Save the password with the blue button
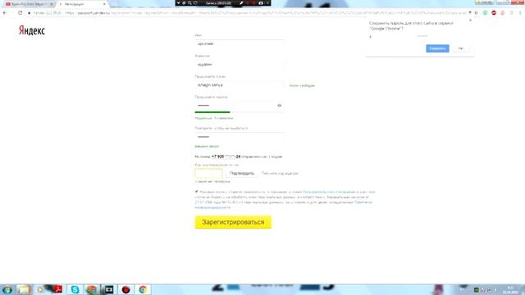Image resolution: width=525 pixels, height=295 pixels. (x=437, y=48)
